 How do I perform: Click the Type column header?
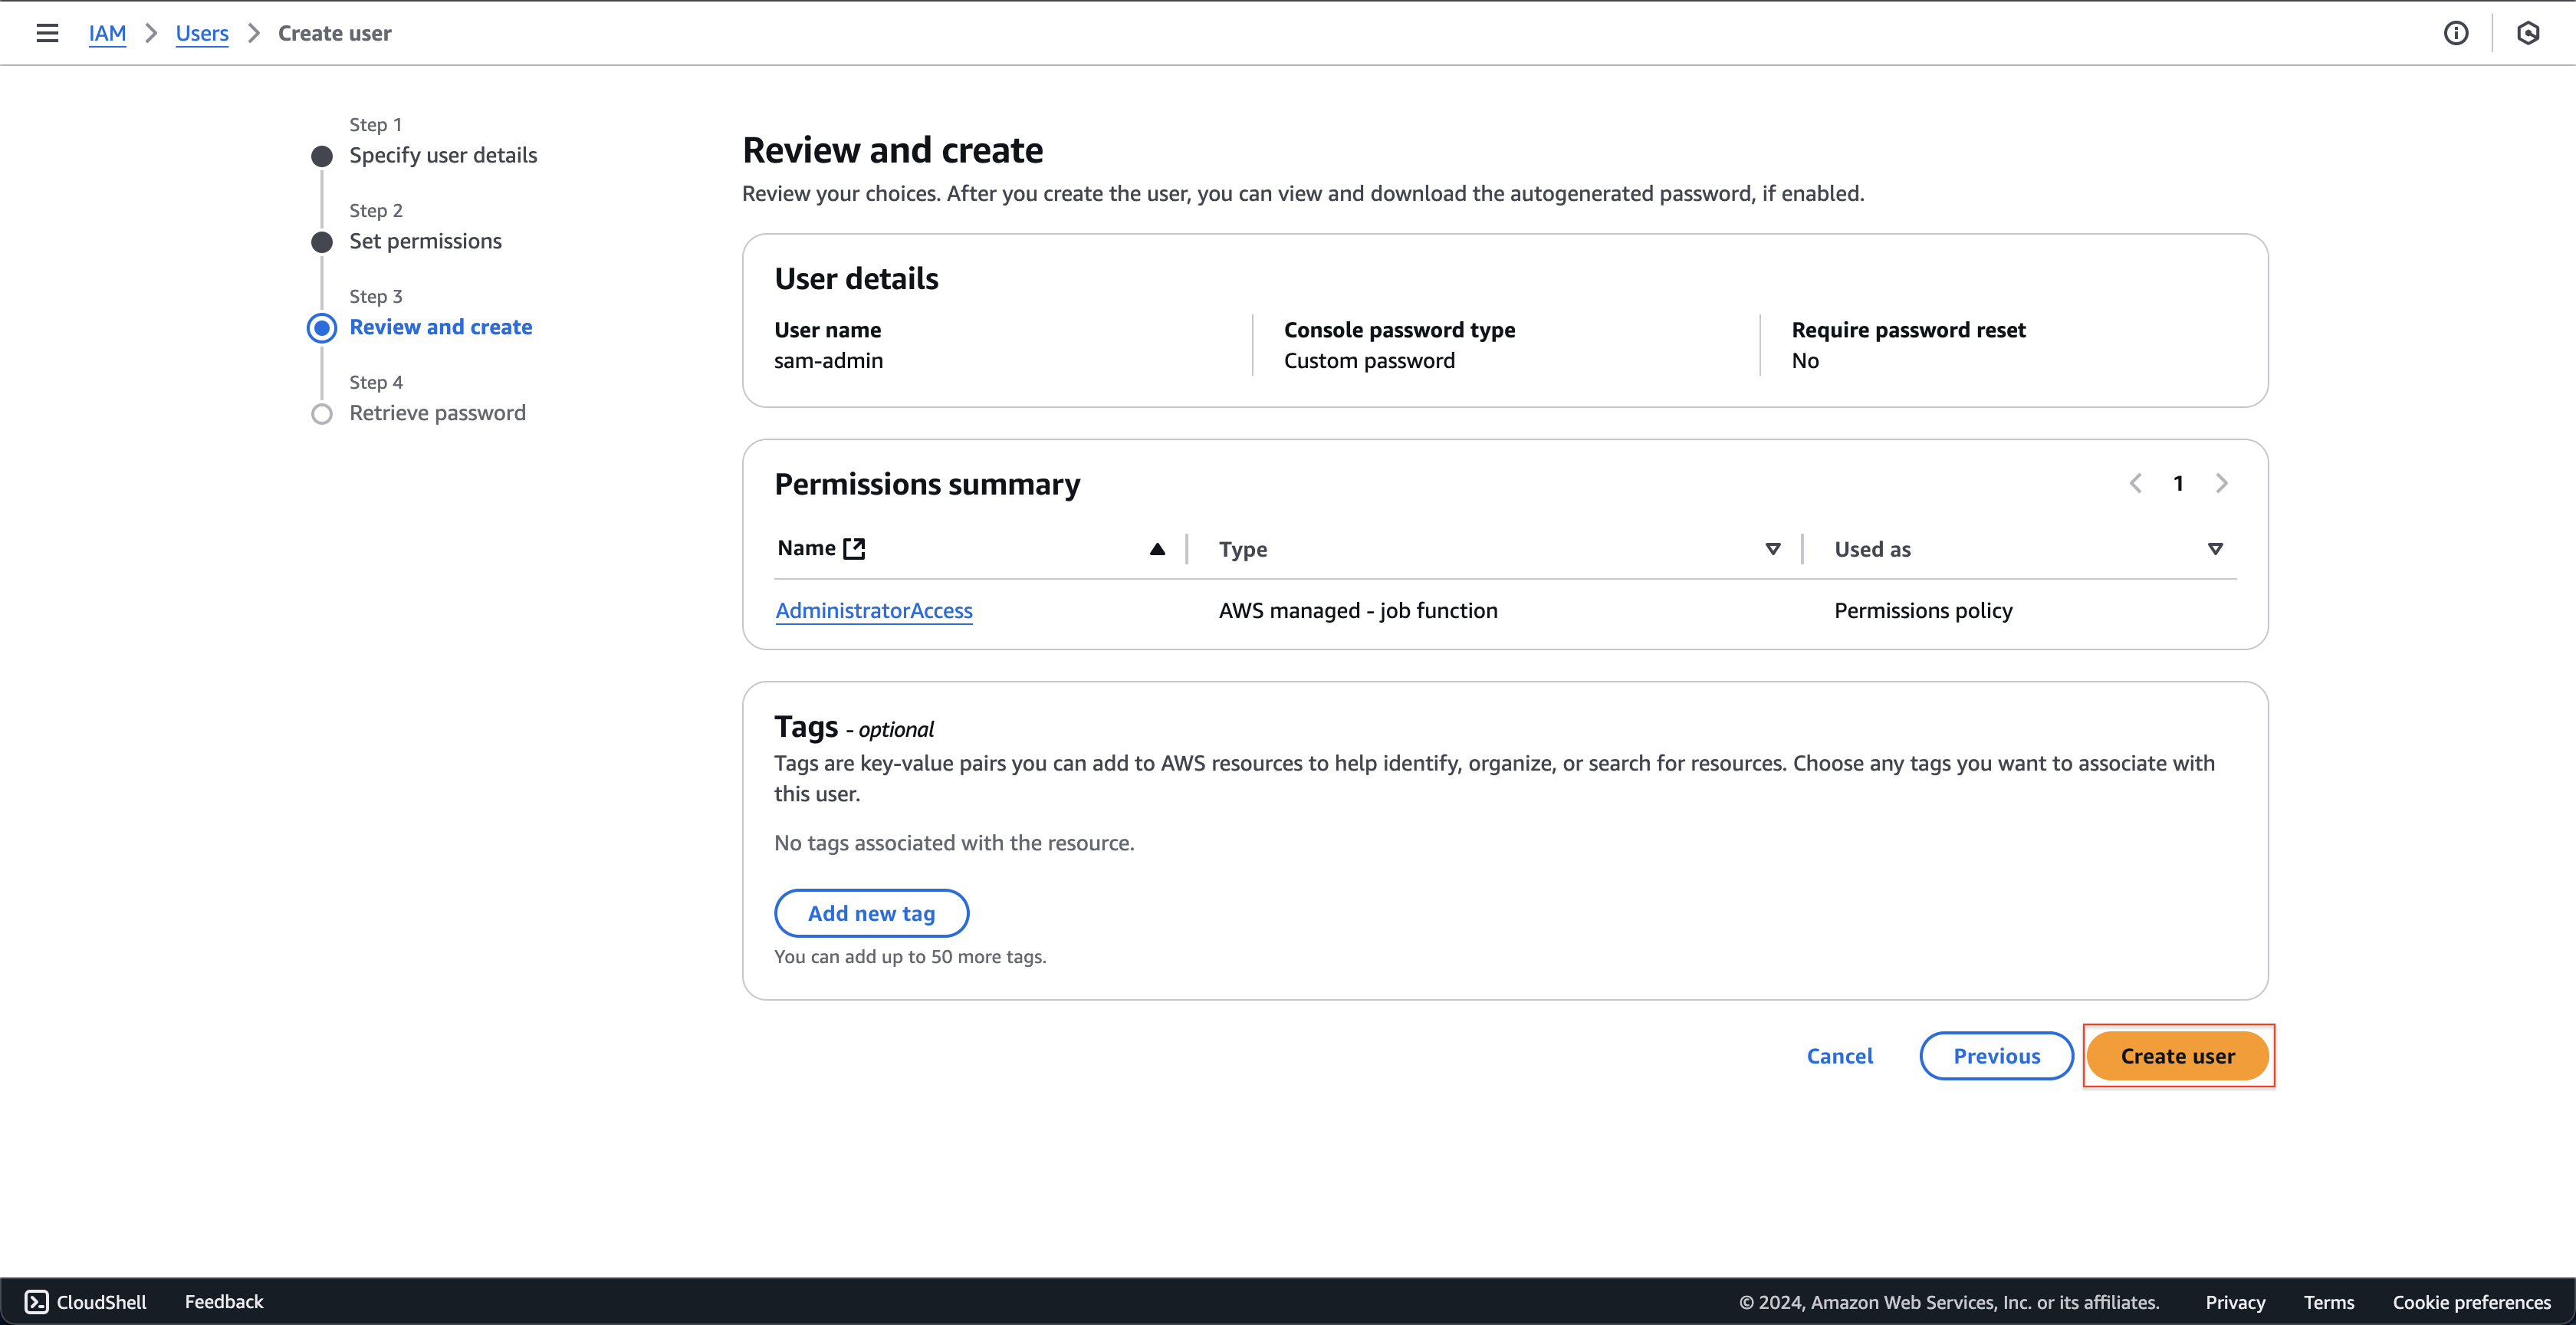(x=1243, y=549)
